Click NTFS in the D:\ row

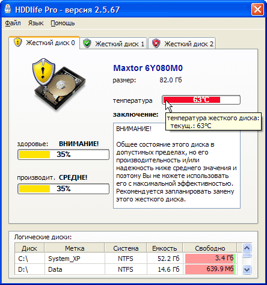[x=126, y=269]
